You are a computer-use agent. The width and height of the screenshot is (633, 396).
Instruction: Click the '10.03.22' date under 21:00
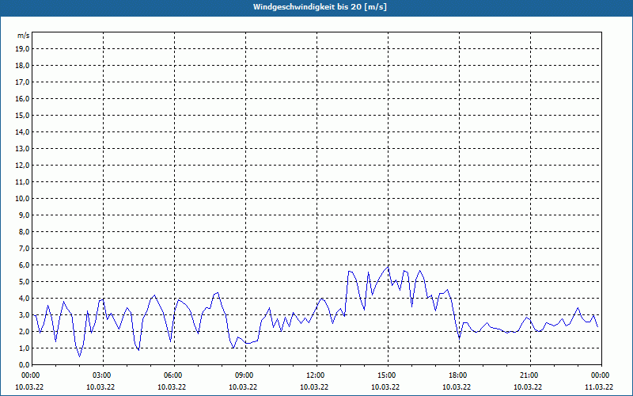click(528, 387)
